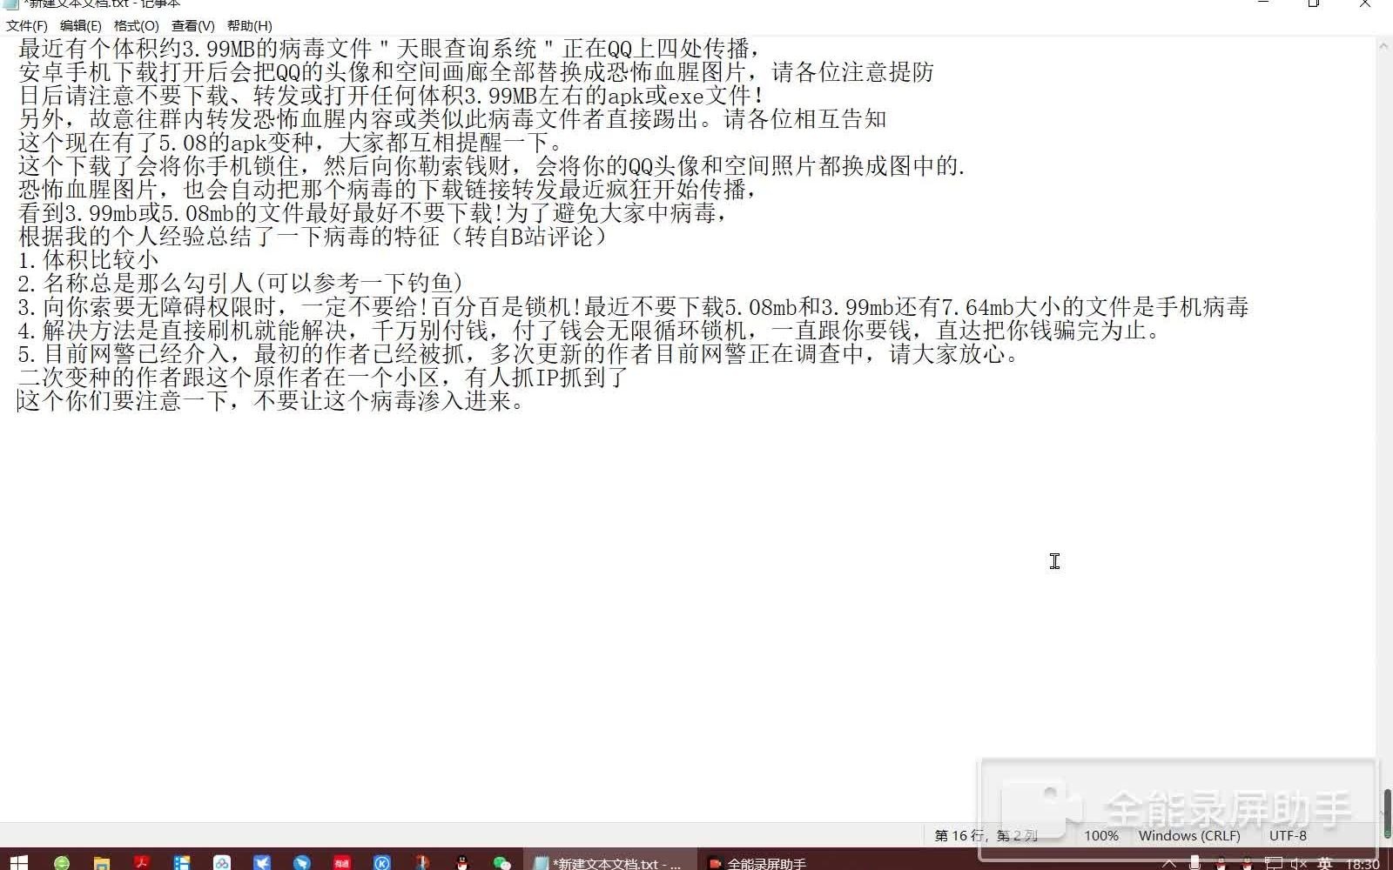The width and height of the screenshot is (1393, 870).
Task: Place cursor in line starting 恐怖血腥图片，也会自动
Action: [388, 190]
